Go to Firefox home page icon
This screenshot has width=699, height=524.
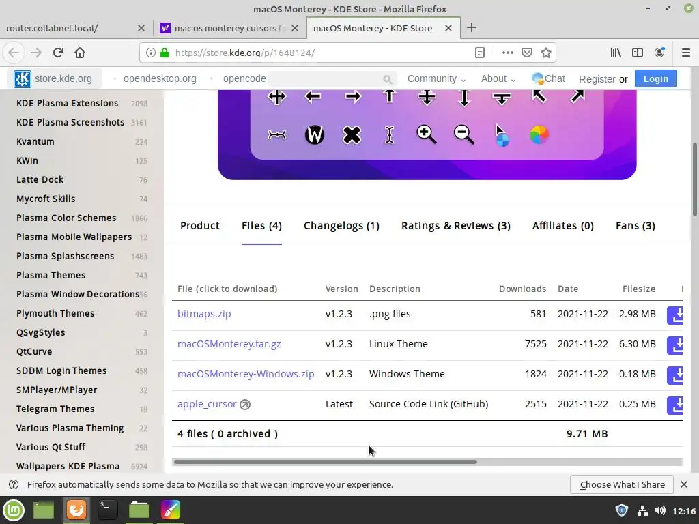click(80, 53)
